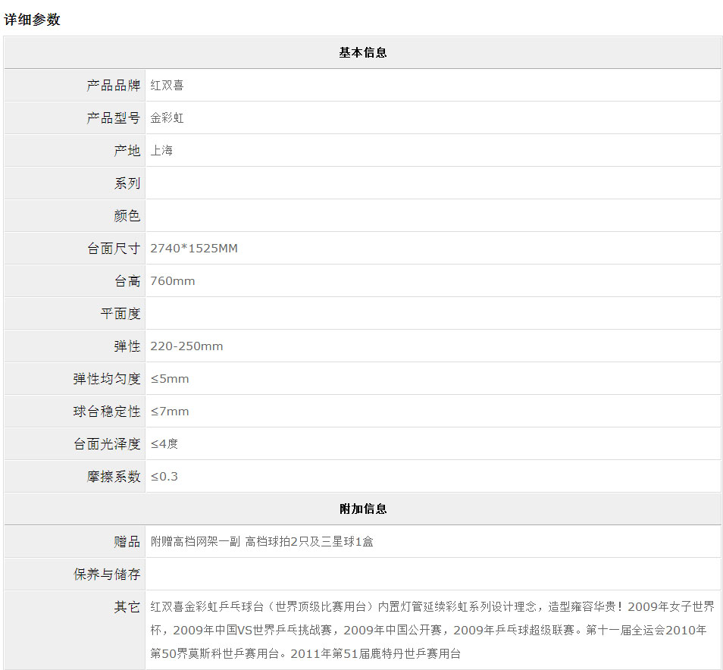Select the 产品品牌 label

[114, 86]
